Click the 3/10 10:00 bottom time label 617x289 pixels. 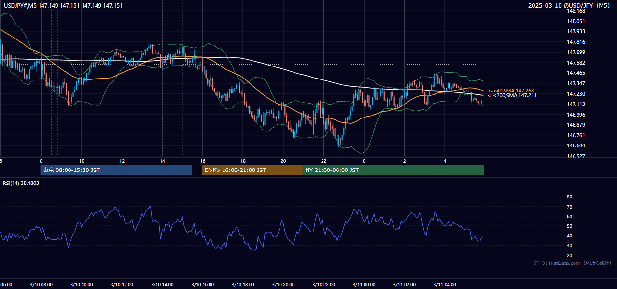coord(82,285)
